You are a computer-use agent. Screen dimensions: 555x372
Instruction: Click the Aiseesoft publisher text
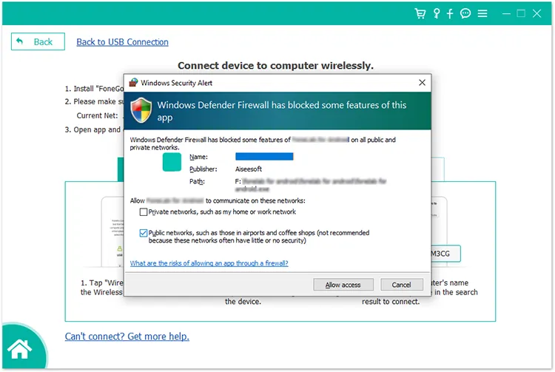pos(249,169)
